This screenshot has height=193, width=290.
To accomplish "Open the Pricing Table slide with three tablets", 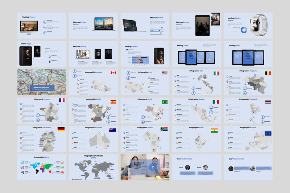I will pyautogui.click(x=248, y=54).
